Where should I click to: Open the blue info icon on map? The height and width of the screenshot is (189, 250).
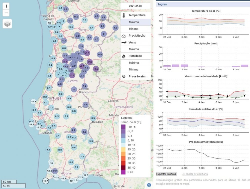point(149,185)
